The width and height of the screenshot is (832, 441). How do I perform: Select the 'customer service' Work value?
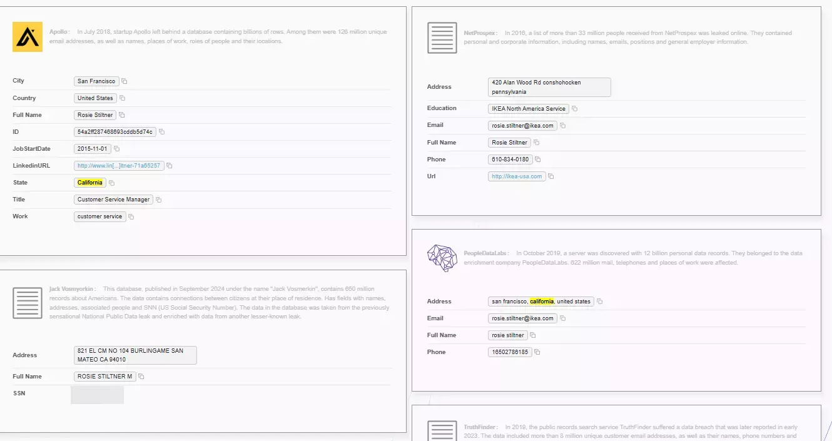point(99,216)
